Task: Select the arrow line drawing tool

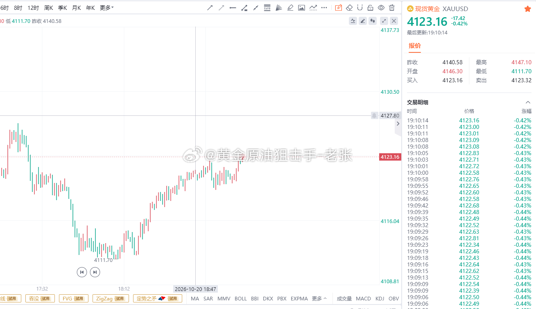Action: pos(210,7)
